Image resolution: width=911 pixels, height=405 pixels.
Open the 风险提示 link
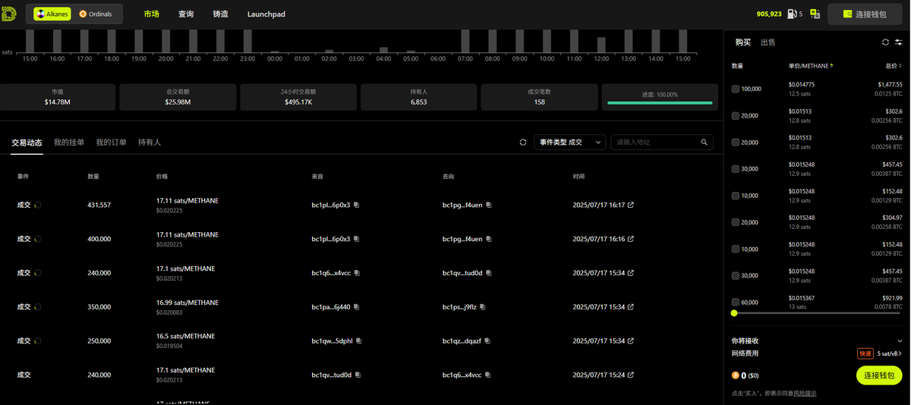[805, 394]
